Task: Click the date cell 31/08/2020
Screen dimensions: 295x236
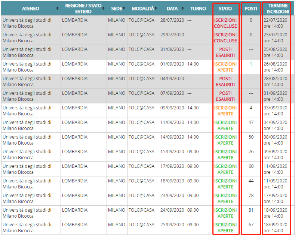Action: pos(172,49)
